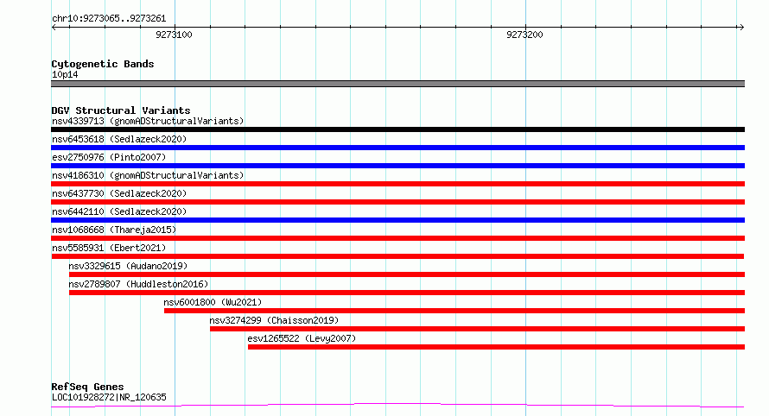
Task: Open nsv6437730 (Sedlazeck2020) variant label
Action: [x=119, y=193]
